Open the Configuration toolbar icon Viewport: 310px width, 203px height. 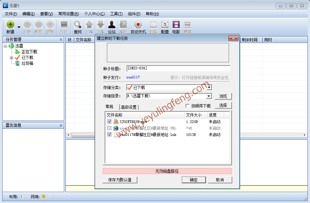point(165,25)
